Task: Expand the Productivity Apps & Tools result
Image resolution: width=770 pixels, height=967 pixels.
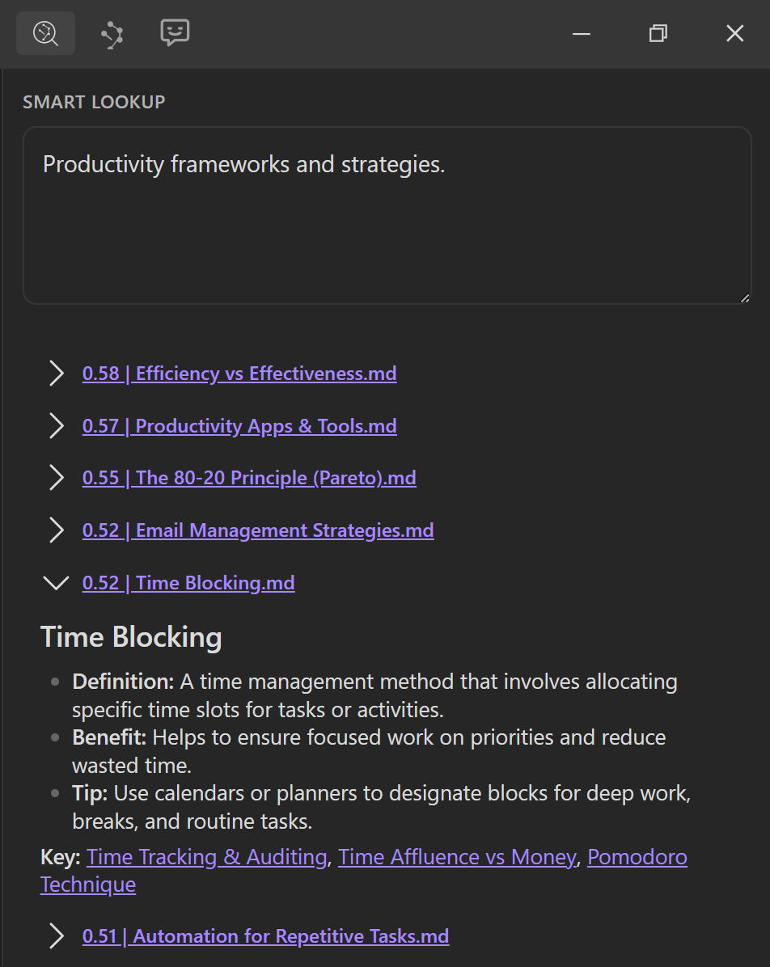Action: [x=56, y=426]
